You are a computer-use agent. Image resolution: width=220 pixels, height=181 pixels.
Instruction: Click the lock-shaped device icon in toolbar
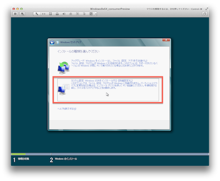click(x=71, y=14)
